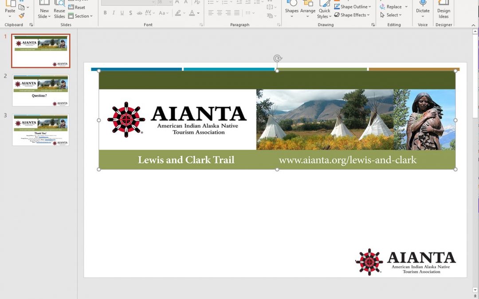The height and width of the screenshot is (299, 479).
Task: Open Character Spacing options
Action: [x=150, y=13]
